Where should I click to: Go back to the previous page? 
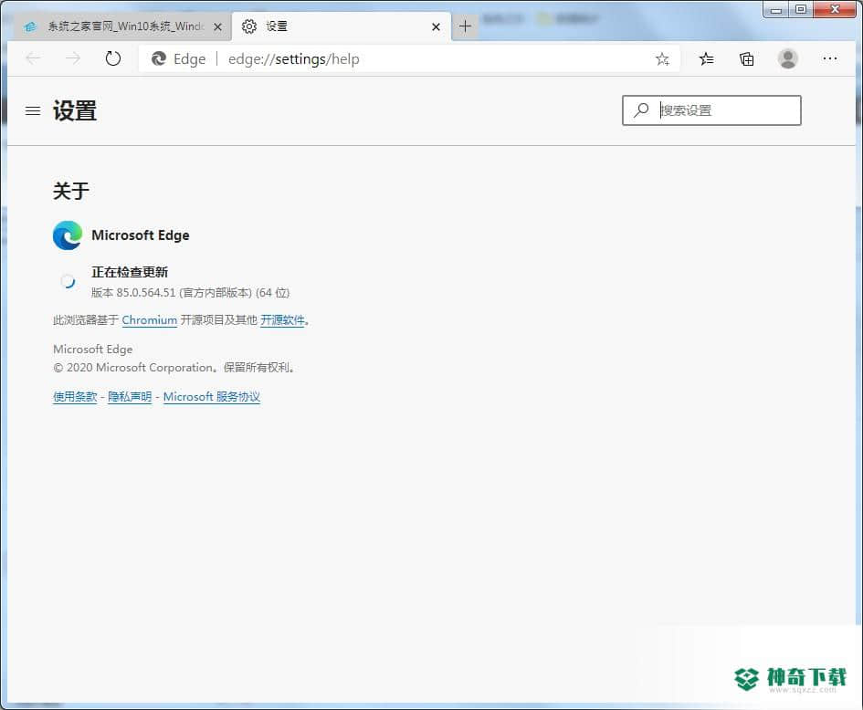34,58
